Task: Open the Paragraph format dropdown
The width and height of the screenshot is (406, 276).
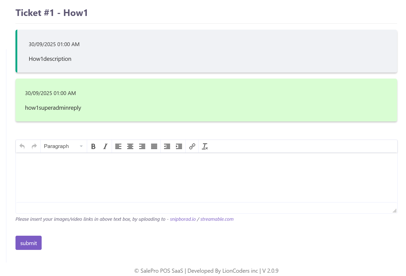Action: pos(63,146)
